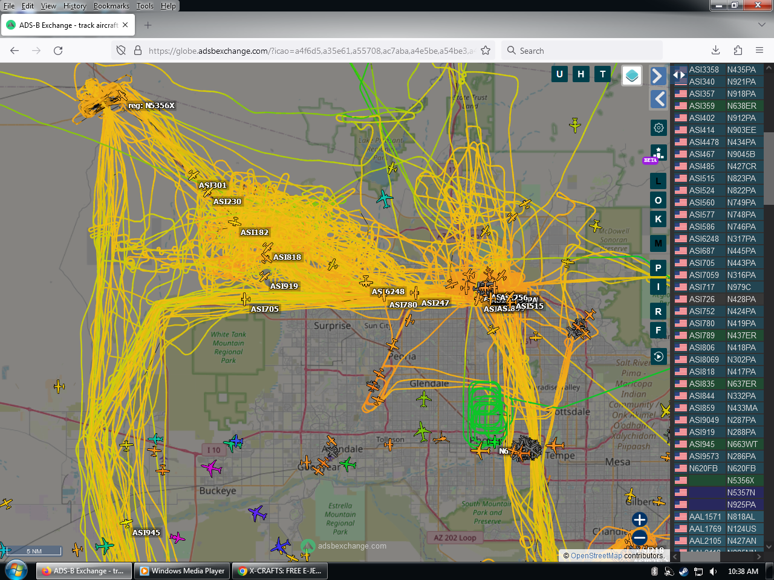Viewport: 774px width, 580px height.
Task: Open the Firefox extensions icon
Action: [x=738, y=51]
